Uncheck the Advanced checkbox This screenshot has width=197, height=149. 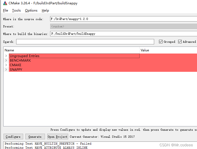point(180,41)
